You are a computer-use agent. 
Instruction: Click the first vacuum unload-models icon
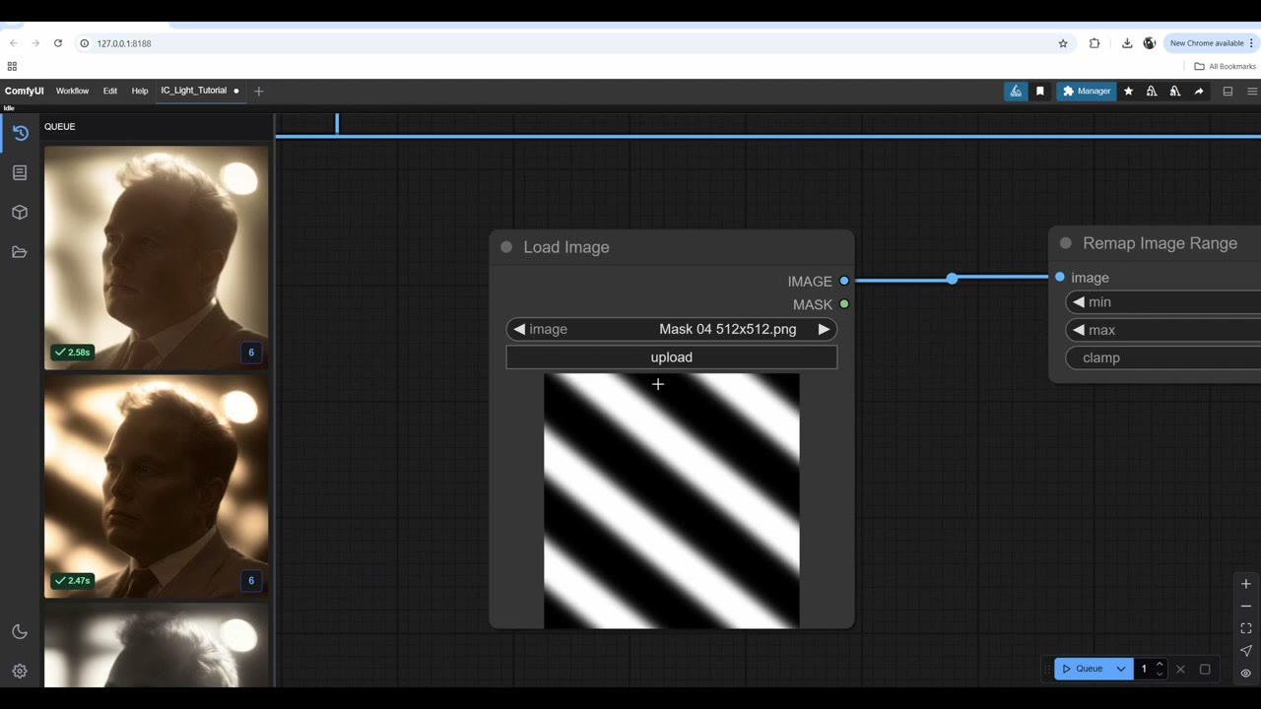coord(1152,91)
